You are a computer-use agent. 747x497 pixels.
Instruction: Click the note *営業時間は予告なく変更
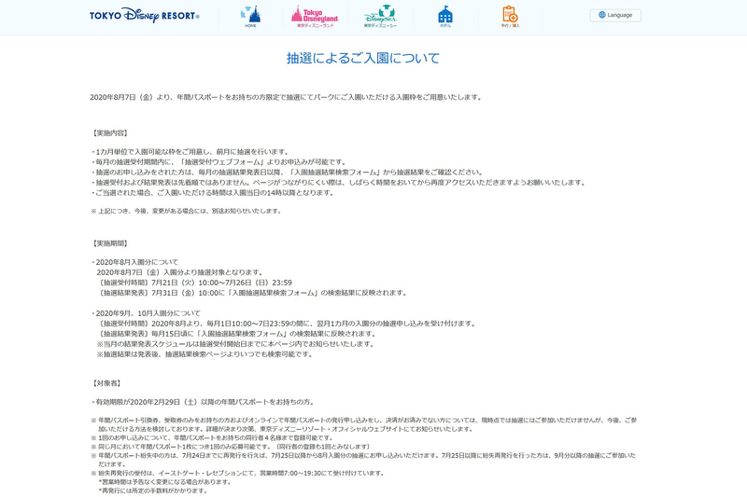pyautogui.click(x=164, y=482)
